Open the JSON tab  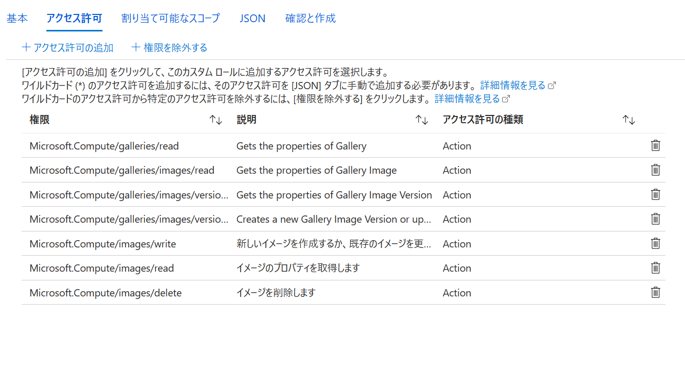coord(252,19)
